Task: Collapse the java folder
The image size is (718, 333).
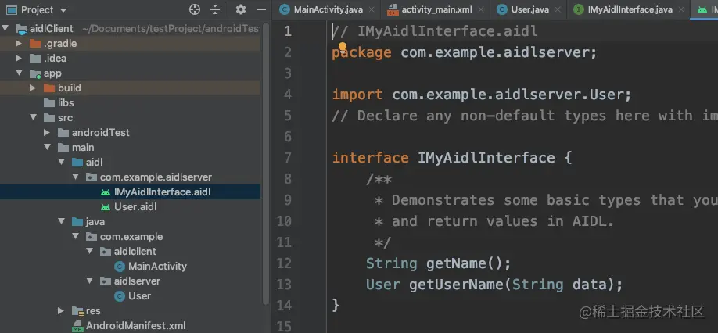Action: tap(61, 221)
